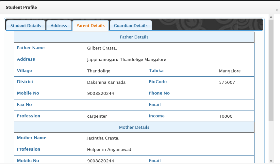Open the Address tab
The width and height of the screenshot is (280, 164).
[59, 25]
